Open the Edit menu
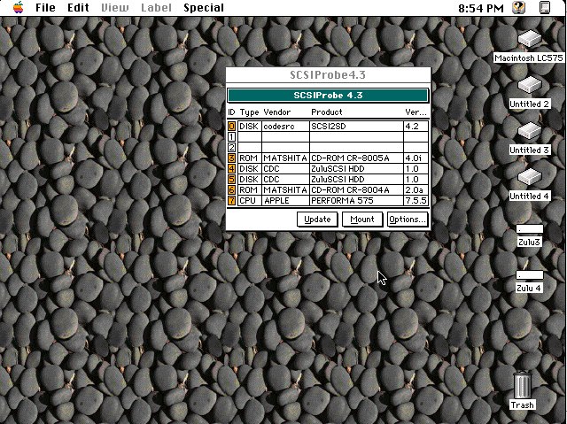Screen dimensions: 567x424 click(x=78, y=8)
